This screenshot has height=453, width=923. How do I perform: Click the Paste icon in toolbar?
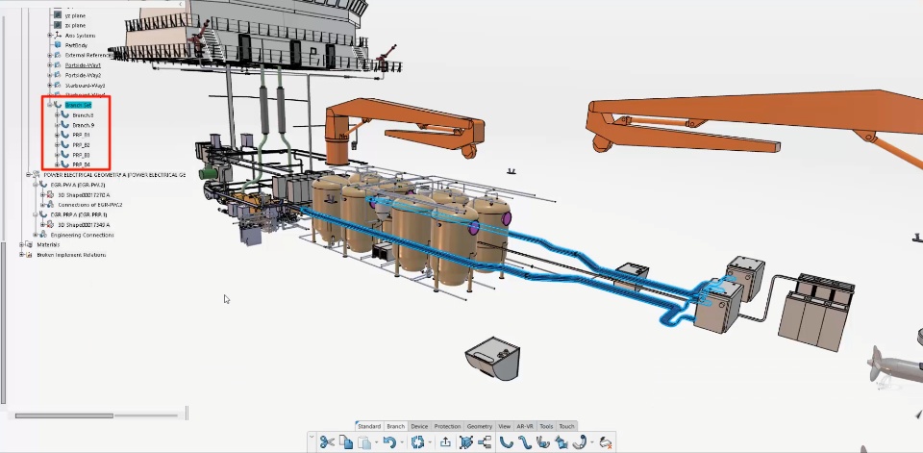(365, 441)
